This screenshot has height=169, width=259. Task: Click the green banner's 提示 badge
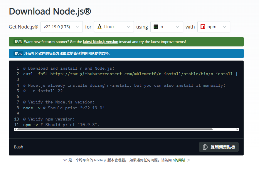coord(18,42)
